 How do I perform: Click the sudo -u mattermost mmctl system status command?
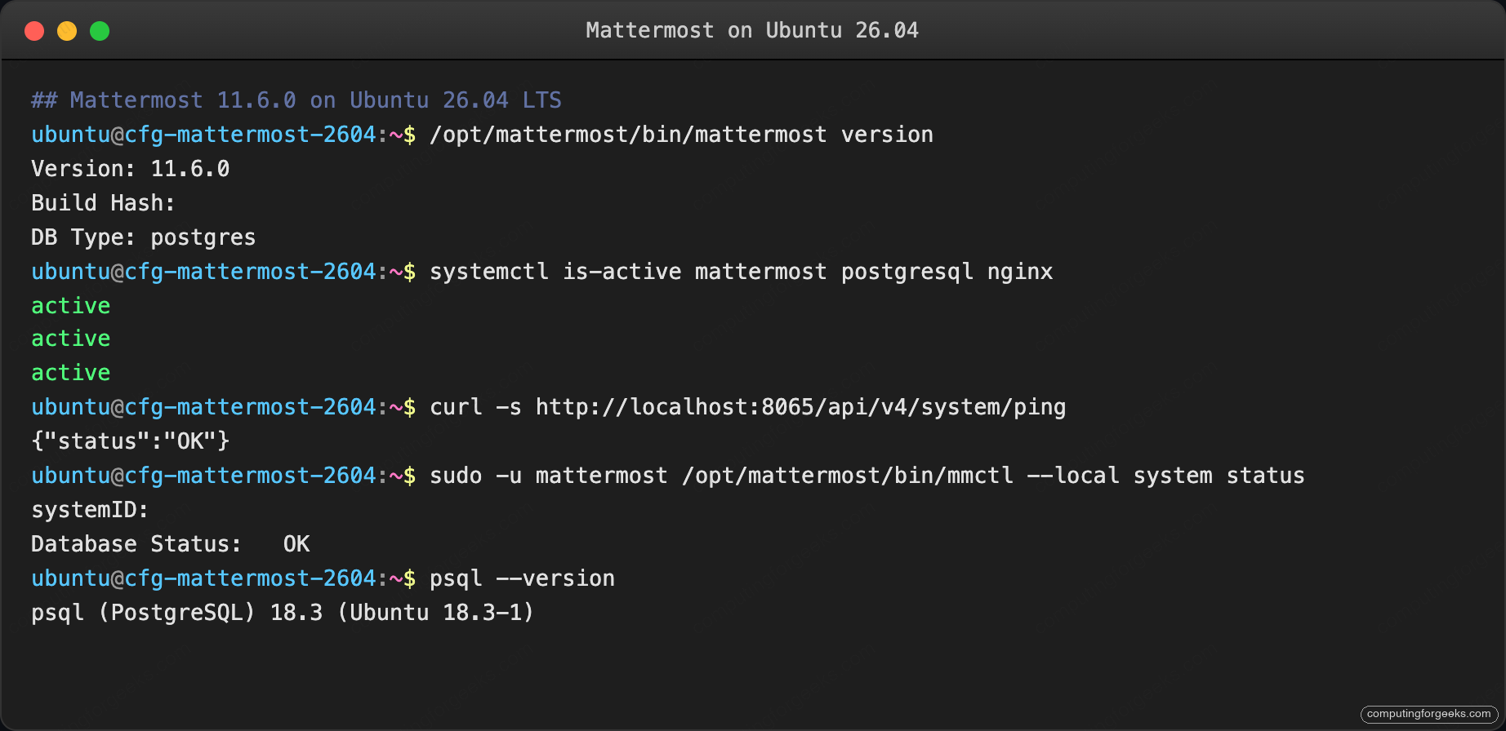(867, 476)
